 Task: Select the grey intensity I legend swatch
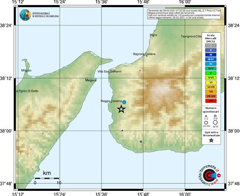[x=211, y=46]
